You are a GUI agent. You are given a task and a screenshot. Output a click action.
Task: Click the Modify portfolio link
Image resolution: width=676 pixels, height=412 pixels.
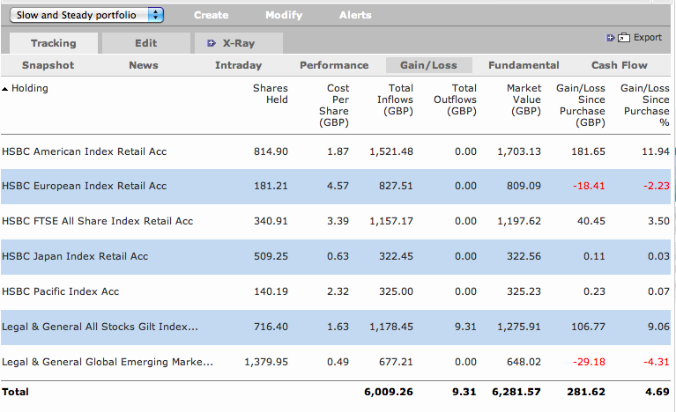click(x=284, y=15)
